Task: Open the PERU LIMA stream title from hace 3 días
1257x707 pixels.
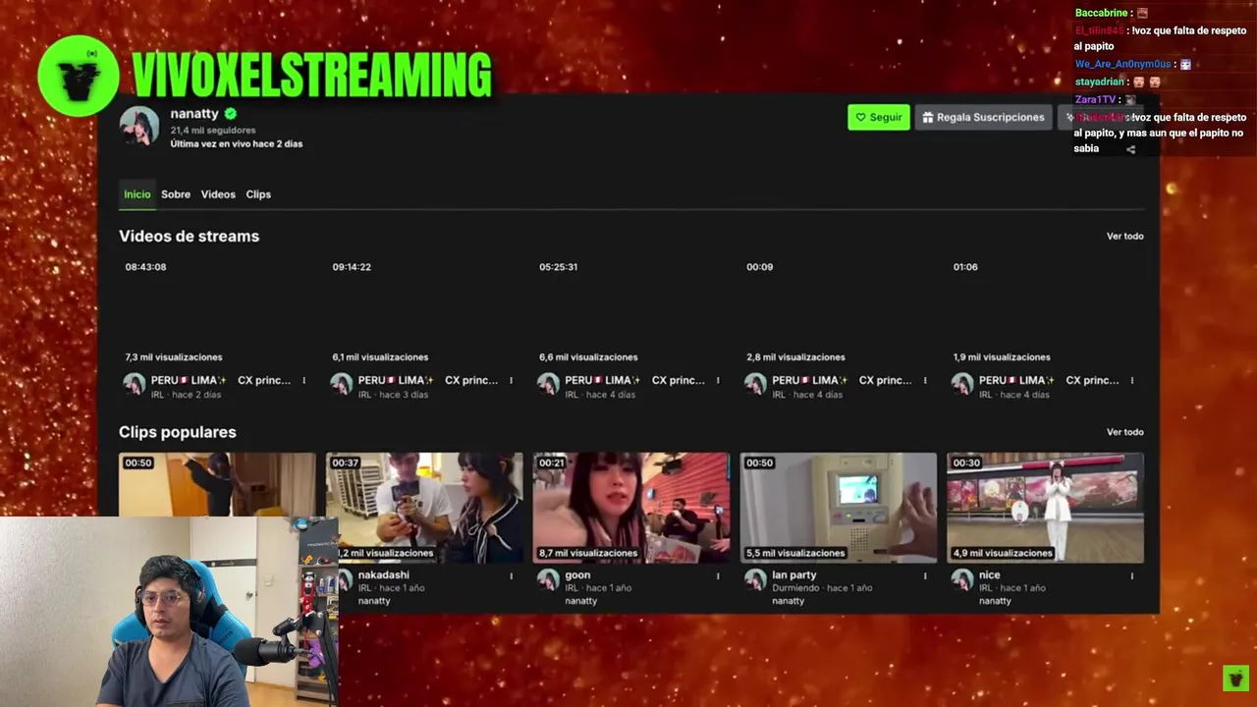Action: point(428,380)
